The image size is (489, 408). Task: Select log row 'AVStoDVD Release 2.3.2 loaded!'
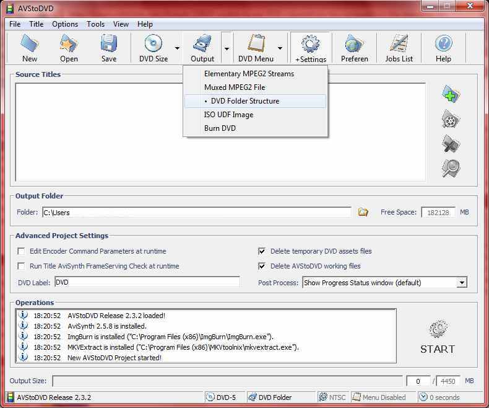206,316
